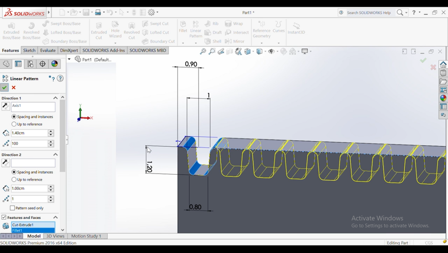Open the ConfigurationManager tab icon
This screenshot has height=253, width=448.
[x=30, y=64]
